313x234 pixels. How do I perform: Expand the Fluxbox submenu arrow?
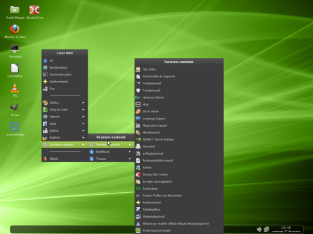[x=130, y=158]
